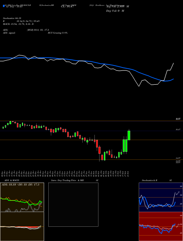This screenshot has width=183, height=241.
Task: Click the latest tall green candlestick
Action: pyautogui.click(x=129, y=135)
